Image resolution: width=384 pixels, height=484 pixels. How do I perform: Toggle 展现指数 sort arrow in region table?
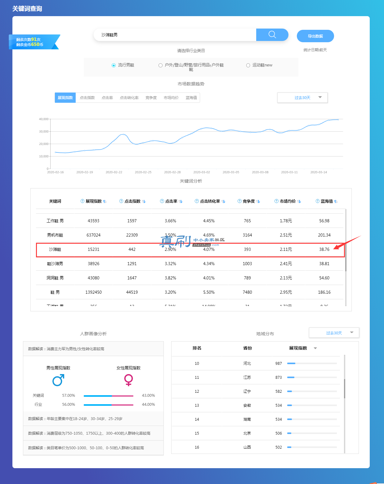315,348
